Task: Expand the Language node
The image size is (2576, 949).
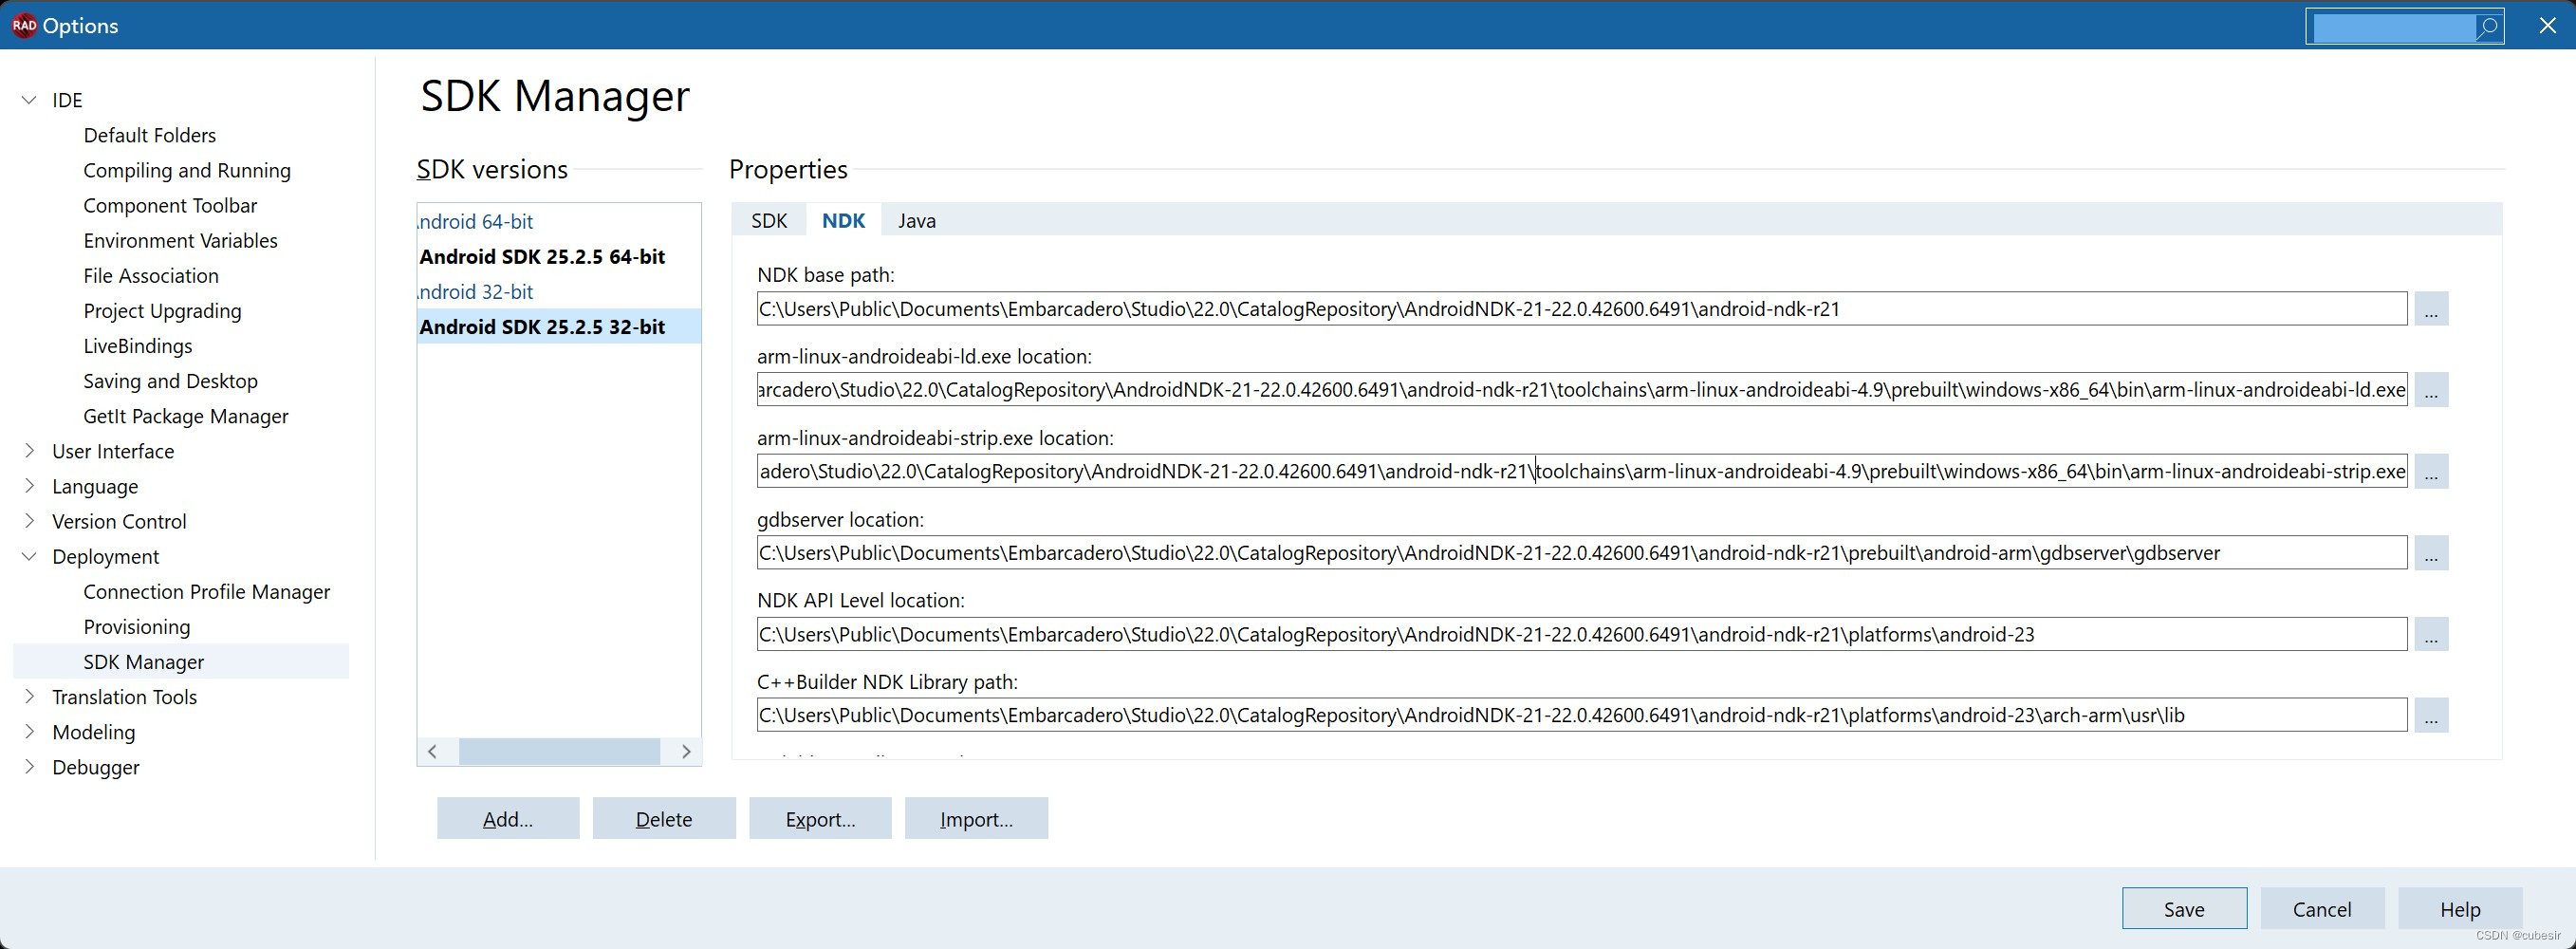Action: click(29, 486)
